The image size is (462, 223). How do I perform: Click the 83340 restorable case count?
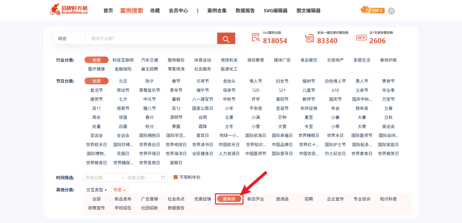point(327,41)
